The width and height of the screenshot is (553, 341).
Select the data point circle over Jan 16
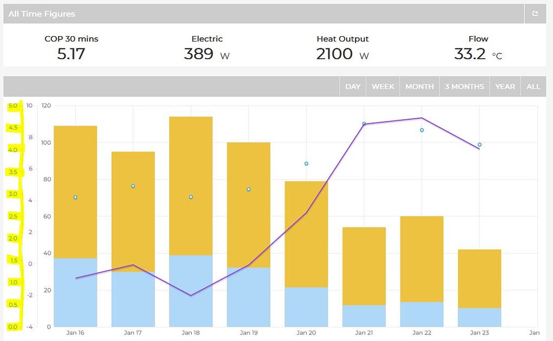pos(75,197)
